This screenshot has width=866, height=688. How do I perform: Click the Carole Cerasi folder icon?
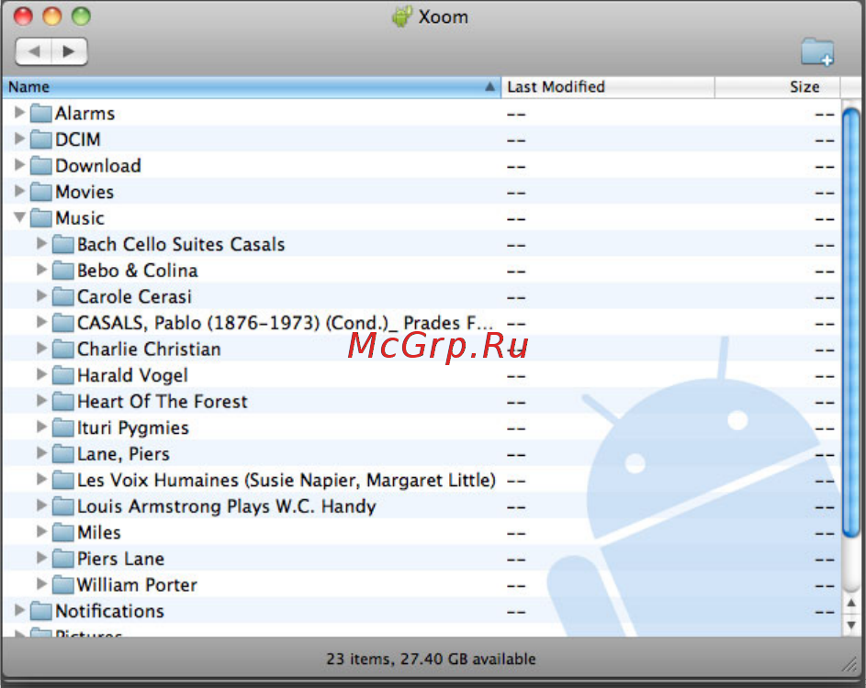[63, 296]
